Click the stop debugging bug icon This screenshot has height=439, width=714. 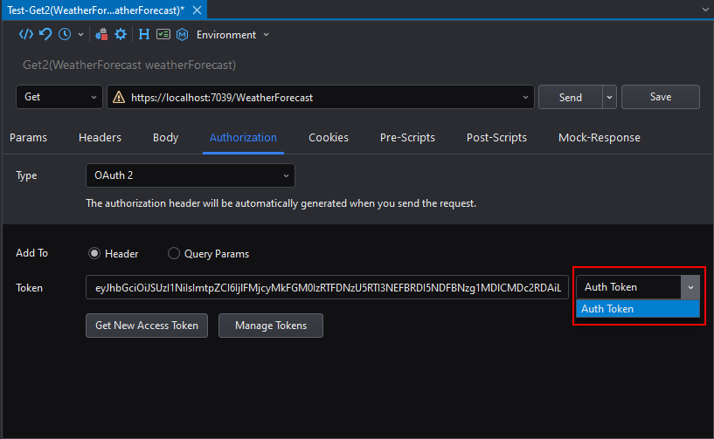tap(101, 35)
